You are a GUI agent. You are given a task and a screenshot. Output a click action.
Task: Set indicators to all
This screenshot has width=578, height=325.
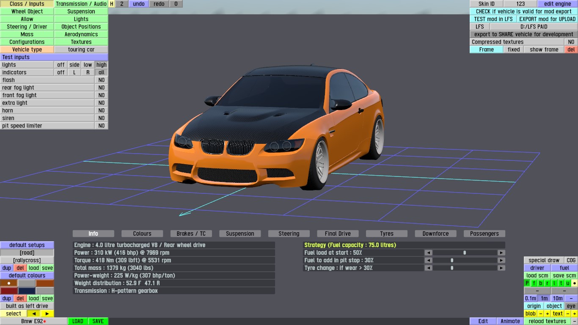[x=102, y=72]
